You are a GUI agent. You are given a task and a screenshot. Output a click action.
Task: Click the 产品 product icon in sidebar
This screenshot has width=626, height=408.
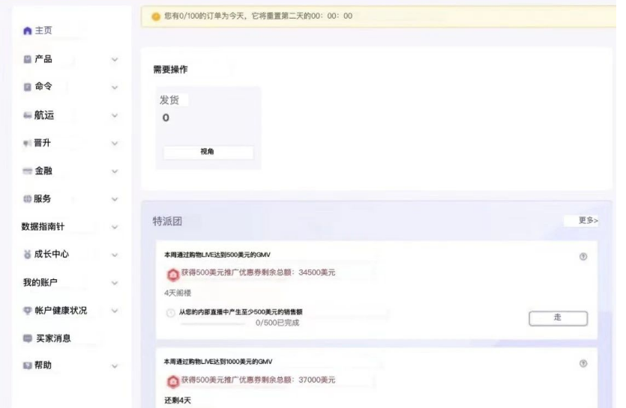tap(27, 59)
